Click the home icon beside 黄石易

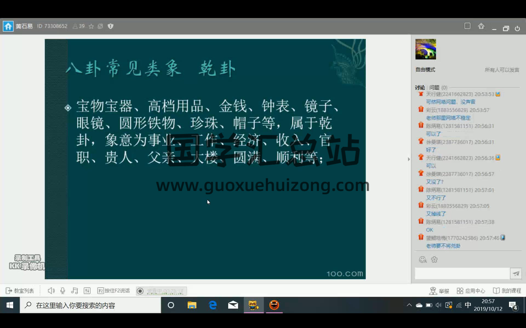(x=8, y=26)
